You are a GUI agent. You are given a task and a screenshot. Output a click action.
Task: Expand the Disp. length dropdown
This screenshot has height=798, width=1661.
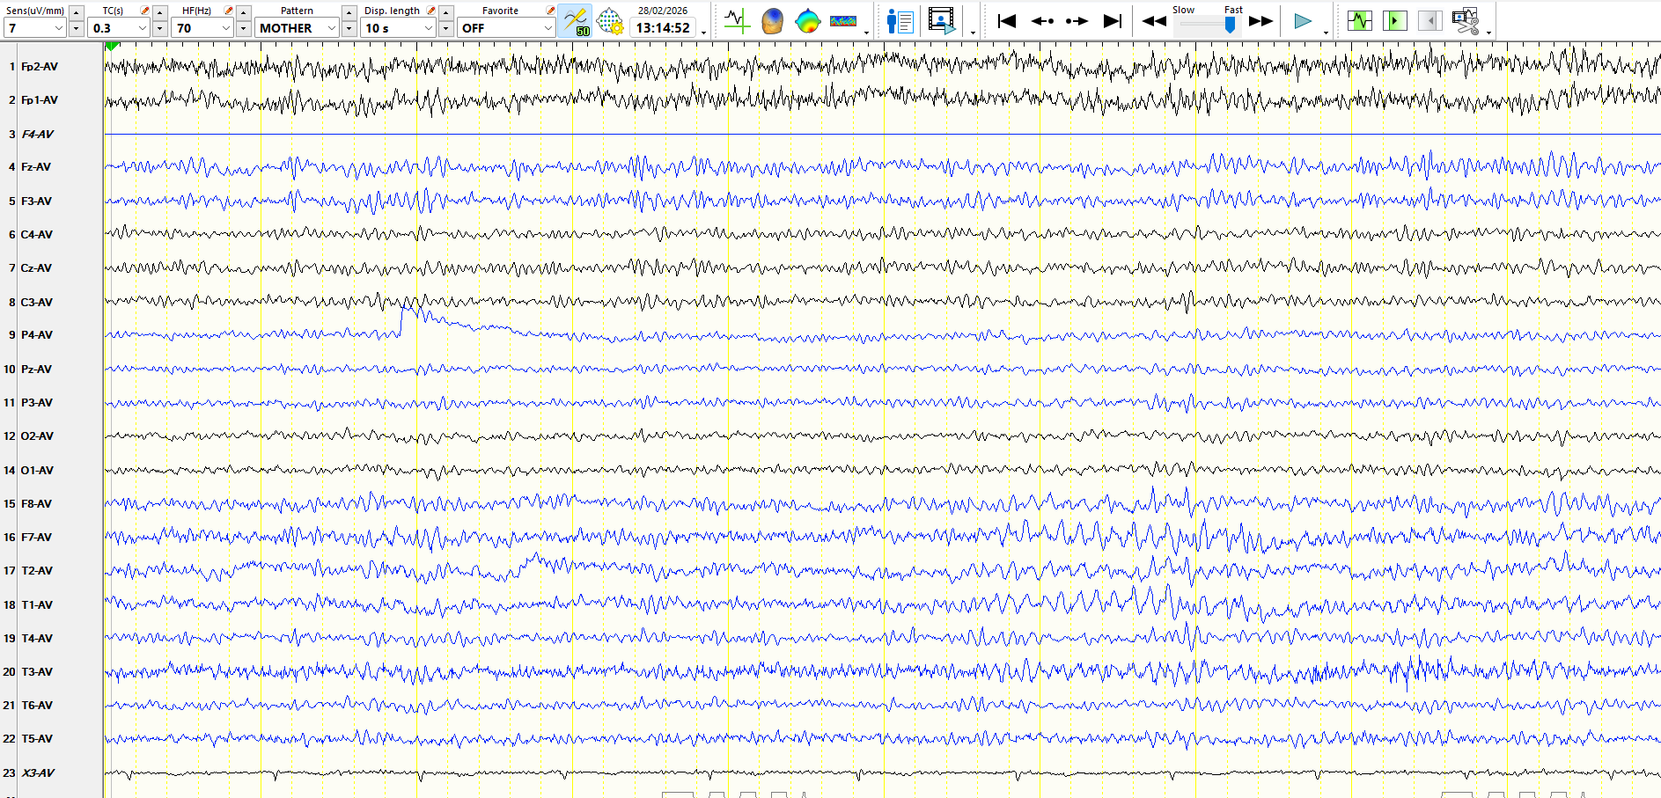(428, 28)
